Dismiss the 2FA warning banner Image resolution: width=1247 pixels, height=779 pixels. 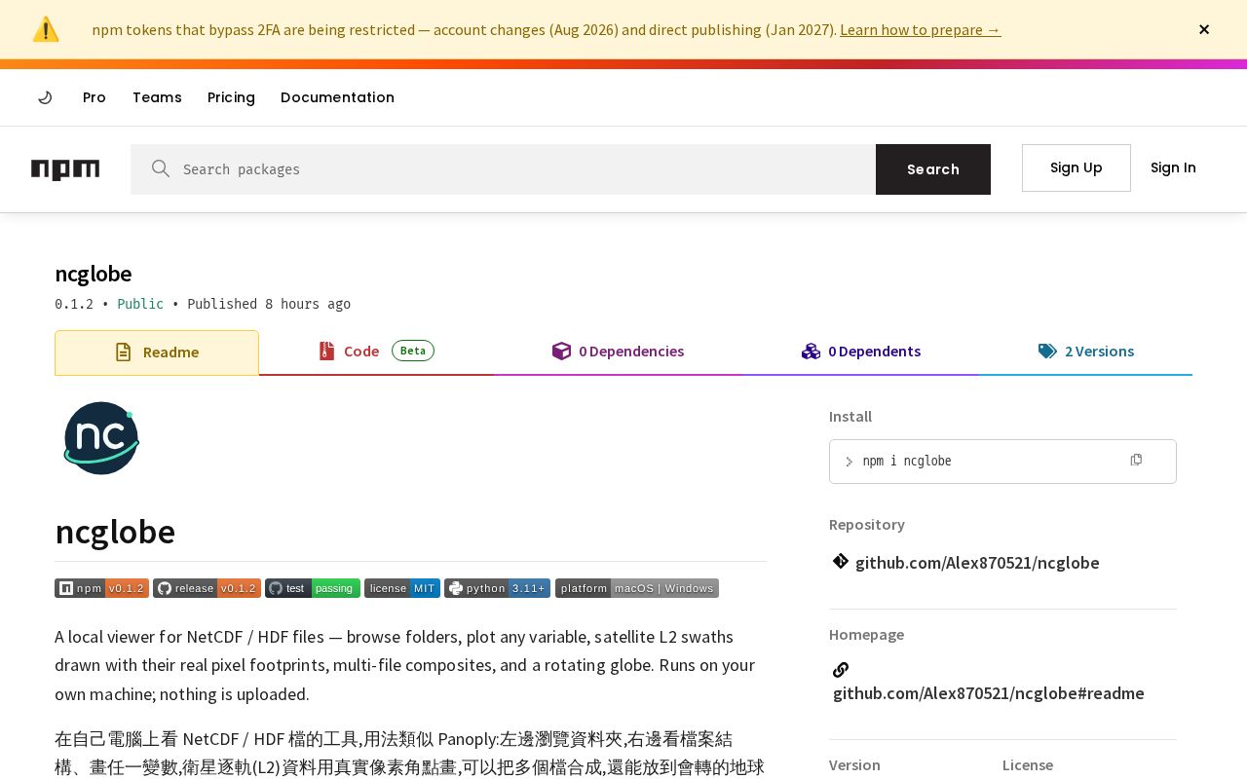1204,29
